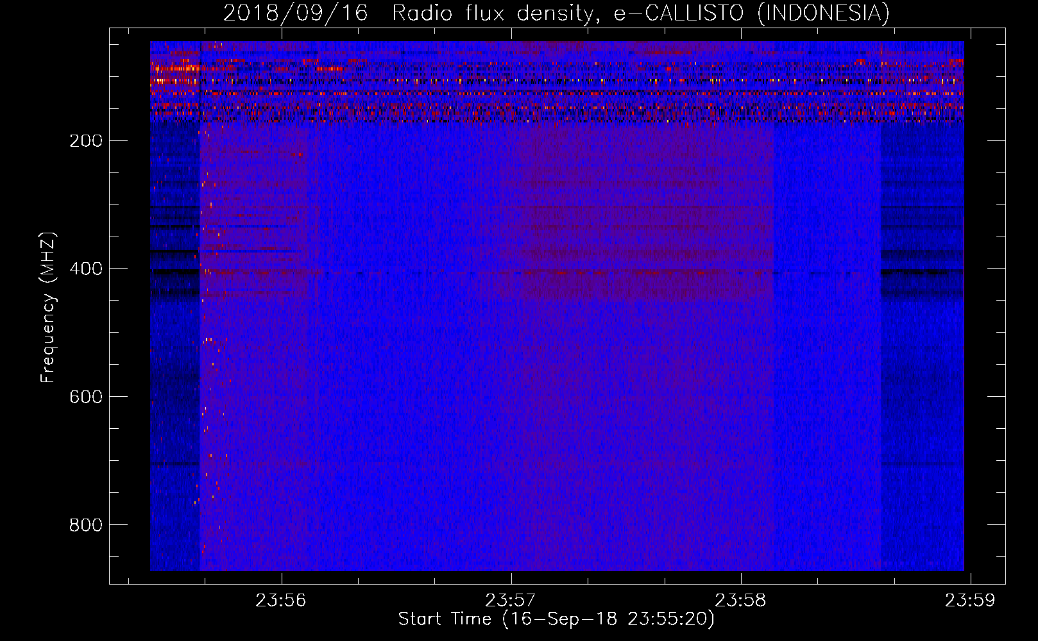This screenshot has height=641, width=1038.
Task: Click the 'Frequency (MHZ)' axis label
Action: [48, 307]
